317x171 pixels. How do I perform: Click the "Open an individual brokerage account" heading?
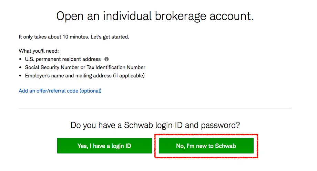(155, 16)
